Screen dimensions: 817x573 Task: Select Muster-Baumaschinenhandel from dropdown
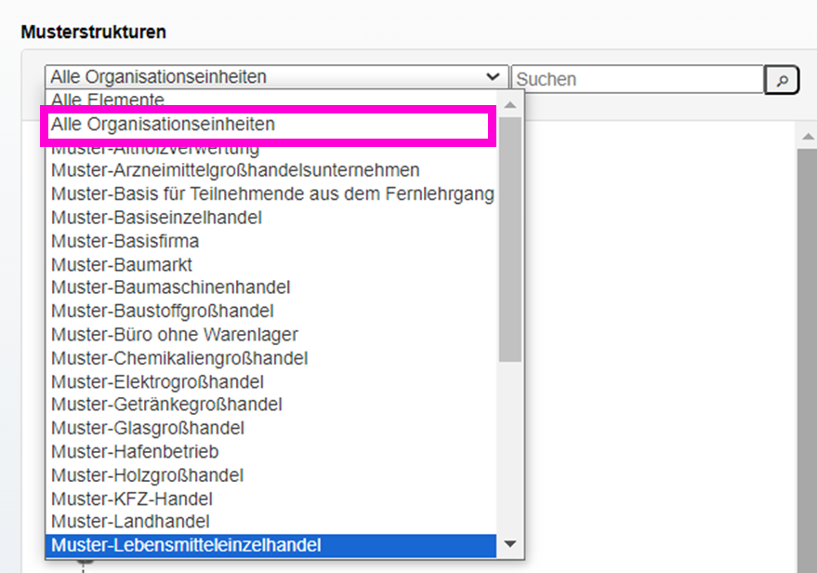(x=170, y=287)
